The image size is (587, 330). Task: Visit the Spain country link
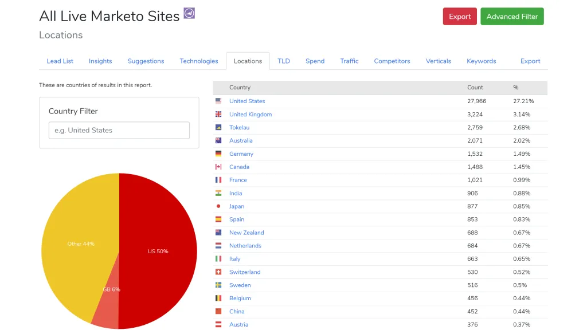[237, 219]
